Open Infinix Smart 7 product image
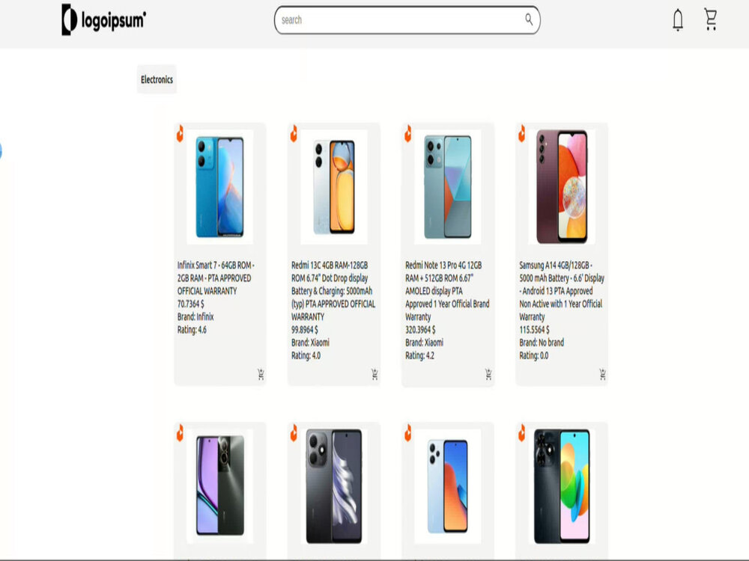Image resolution: width=749 pixels, height=561 pixels. pos(219,187)
